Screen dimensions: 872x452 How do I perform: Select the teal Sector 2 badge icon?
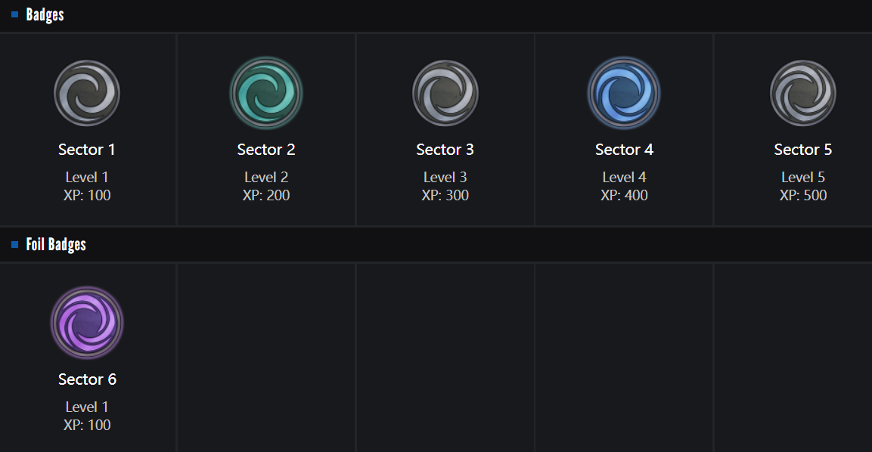[266, 93]
